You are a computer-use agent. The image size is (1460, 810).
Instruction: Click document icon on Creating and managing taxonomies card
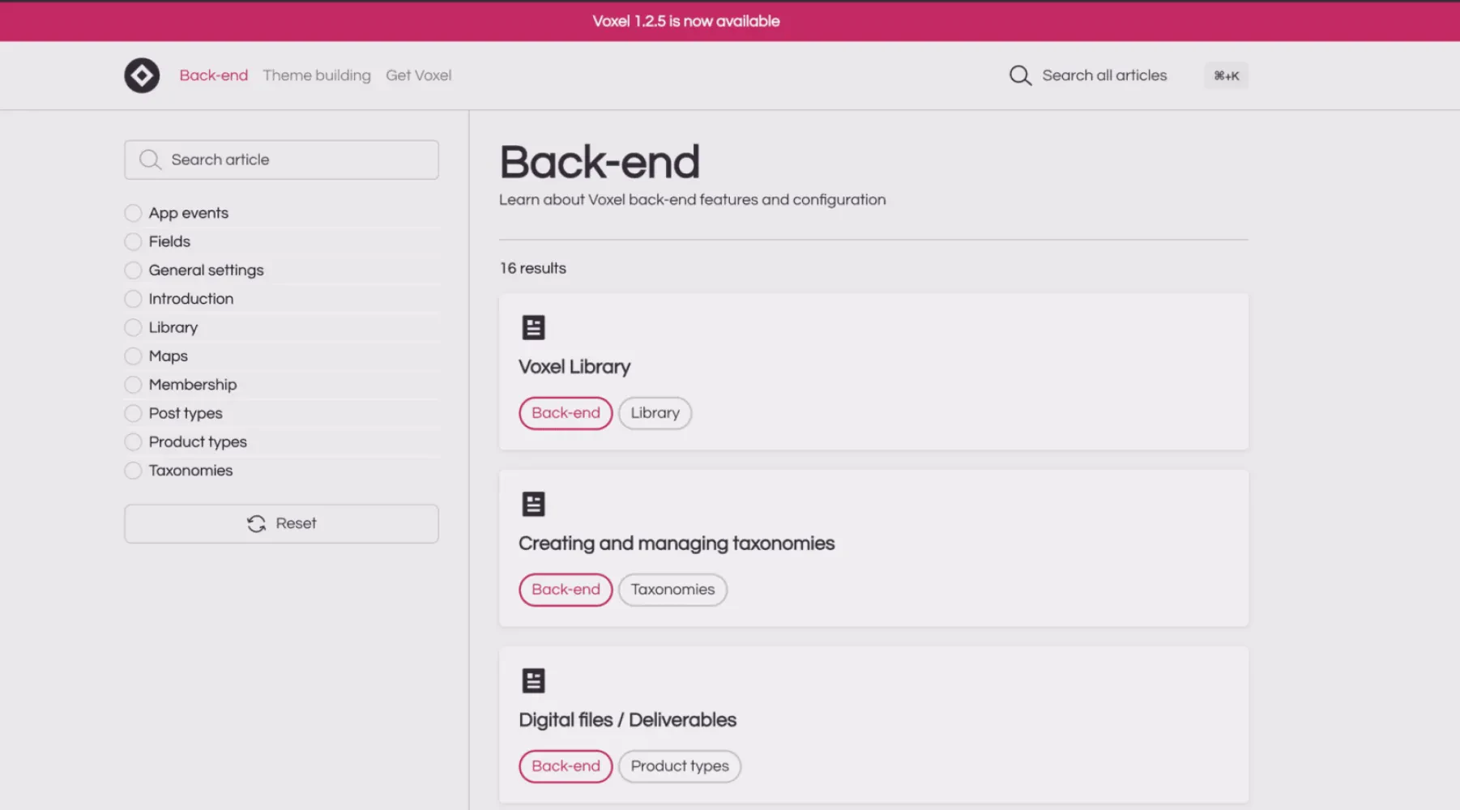(x=533, y=504)
